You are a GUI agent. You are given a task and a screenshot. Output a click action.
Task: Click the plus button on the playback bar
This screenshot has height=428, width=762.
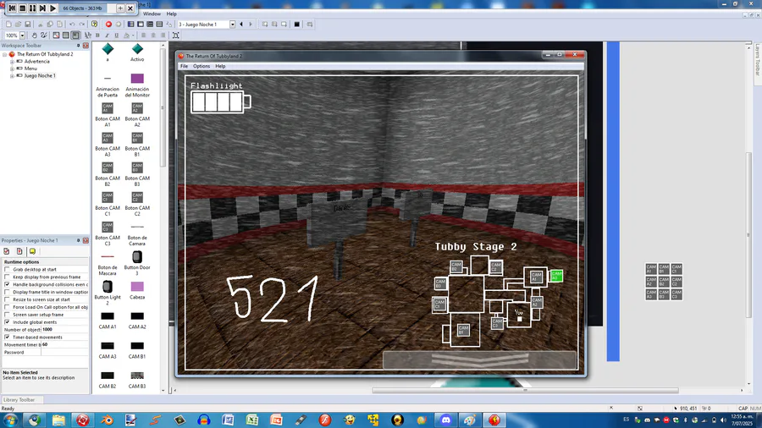[x=120, y=8]
